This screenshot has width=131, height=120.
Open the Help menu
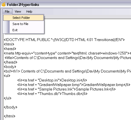pos(29,12)
